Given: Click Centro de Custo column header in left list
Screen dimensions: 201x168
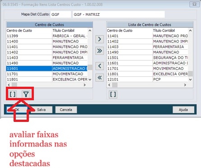Looking at the screenshot, I should [29, 31].
